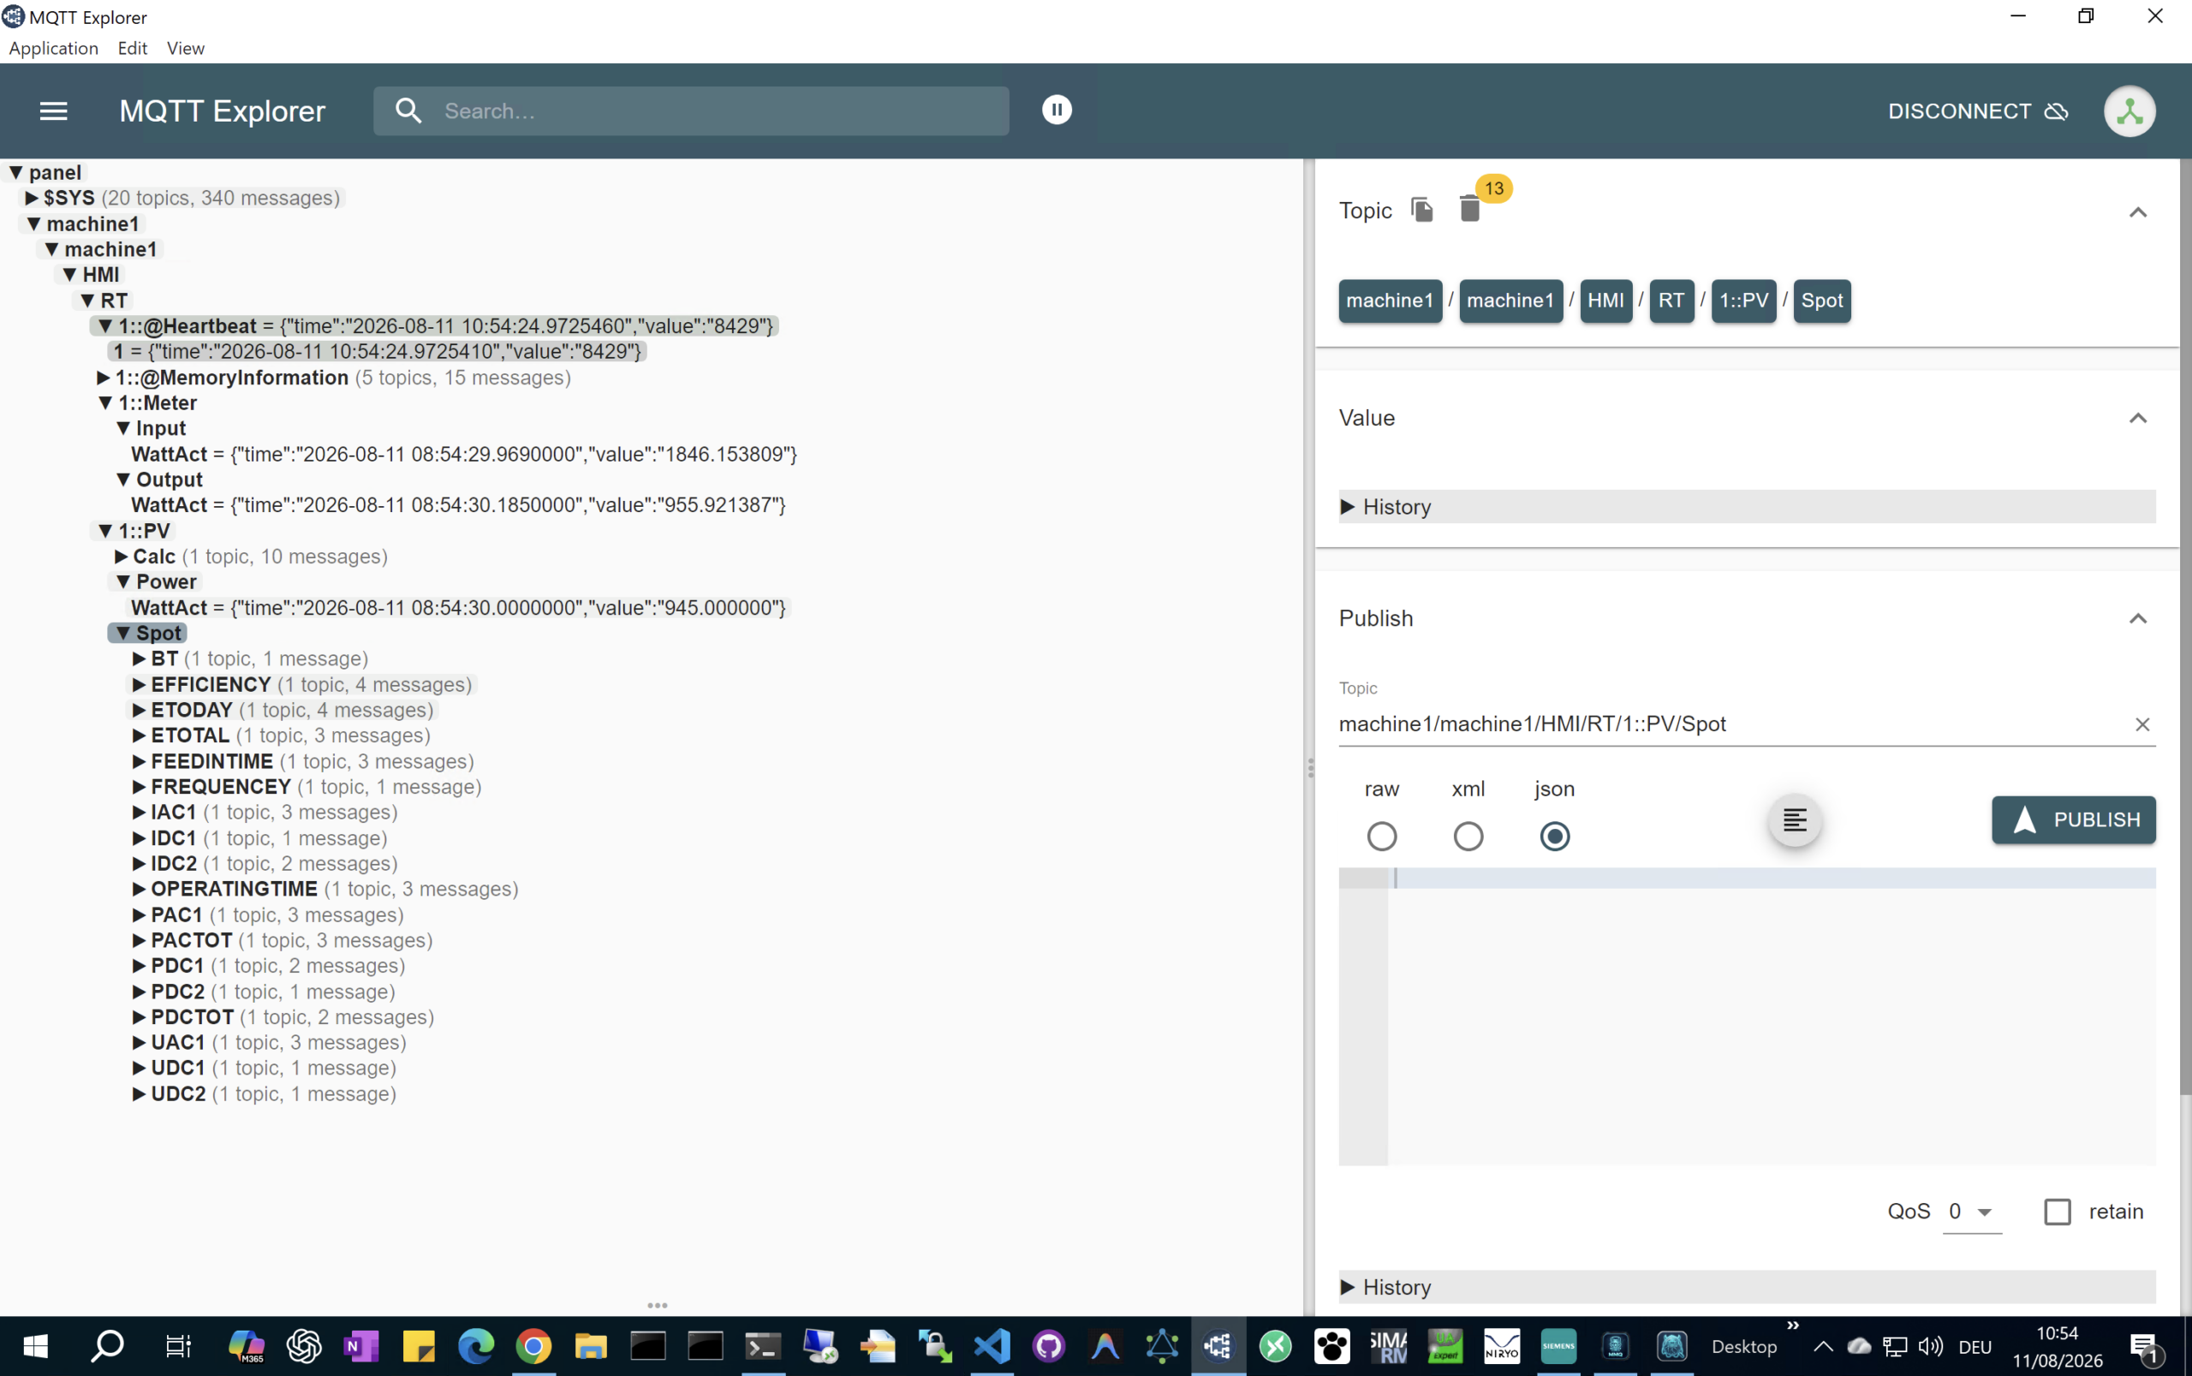Expand the EFFICIENCY topic node
Image resolution: width=2192 pixels, height=1376 pixels.
(140, 684)
